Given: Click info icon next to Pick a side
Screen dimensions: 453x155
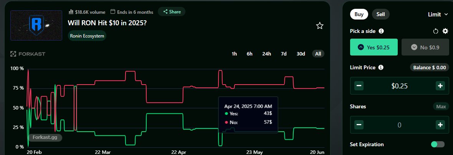Looking at the screenshot, I should point(381,31).
